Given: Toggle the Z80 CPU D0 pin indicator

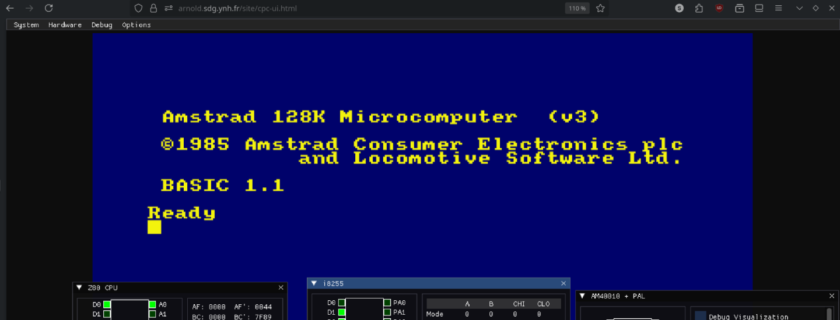Looking at the screenshot, I should pos(107,304).
